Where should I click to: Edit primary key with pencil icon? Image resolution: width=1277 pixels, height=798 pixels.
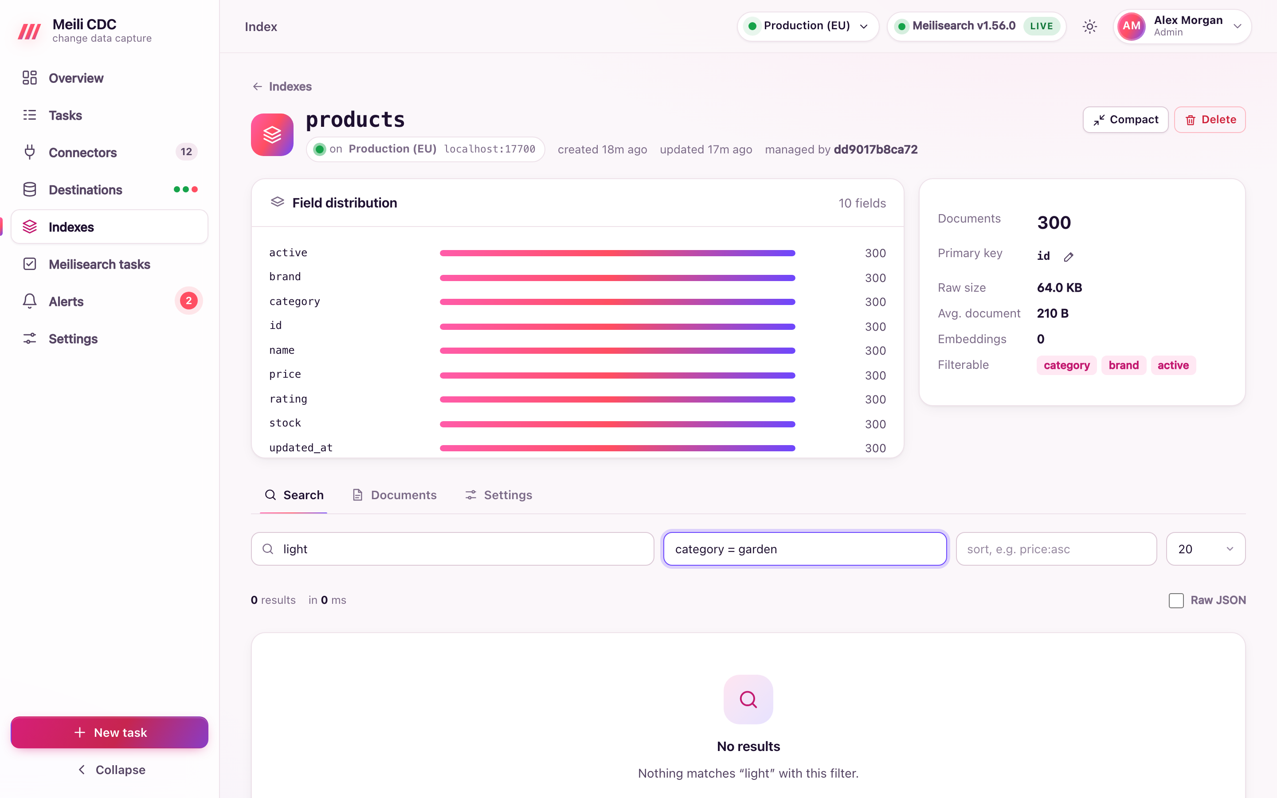tap(1069, 257)
